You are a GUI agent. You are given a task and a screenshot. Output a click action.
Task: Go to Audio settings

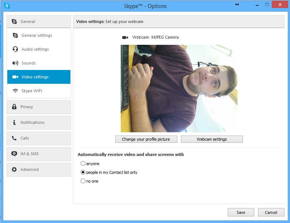pyautogui.click(x=39, y=49)
